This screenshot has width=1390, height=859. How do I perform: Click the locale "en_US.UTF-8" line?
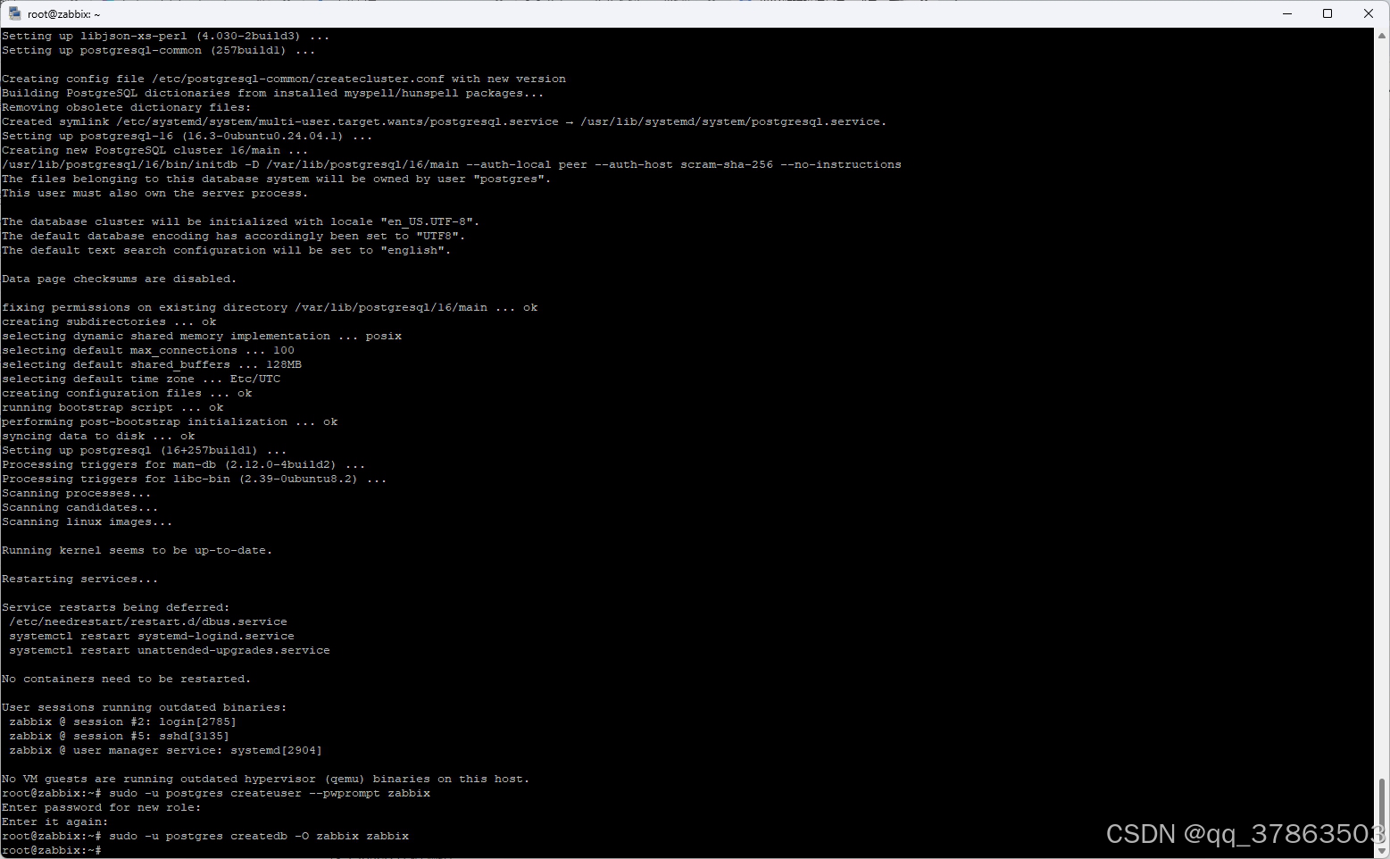click(241, 221)
